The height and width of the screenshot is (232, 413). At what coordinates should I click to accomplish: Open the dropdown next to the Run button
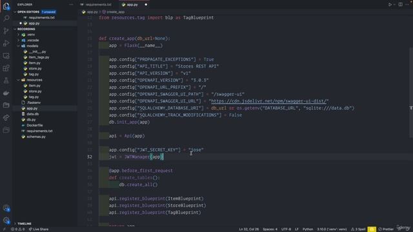pos(394,5)
